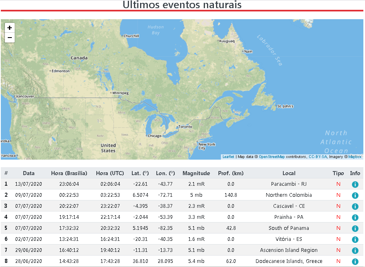The image size is (365, 267).
Task: View info for Dodecanese Islands, Greece event
Action: (x=355, y=261)
